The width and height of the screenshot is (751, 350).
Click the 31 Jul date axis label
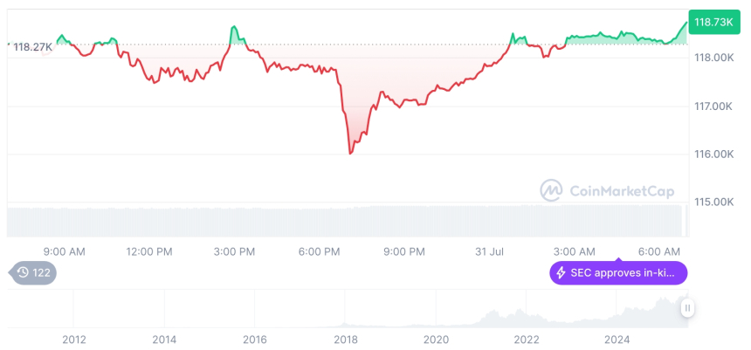[x=491, y=251]
